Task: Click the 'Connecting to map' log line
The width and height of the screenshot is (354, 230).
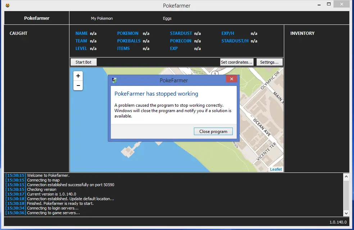Action: pos(32,180)
